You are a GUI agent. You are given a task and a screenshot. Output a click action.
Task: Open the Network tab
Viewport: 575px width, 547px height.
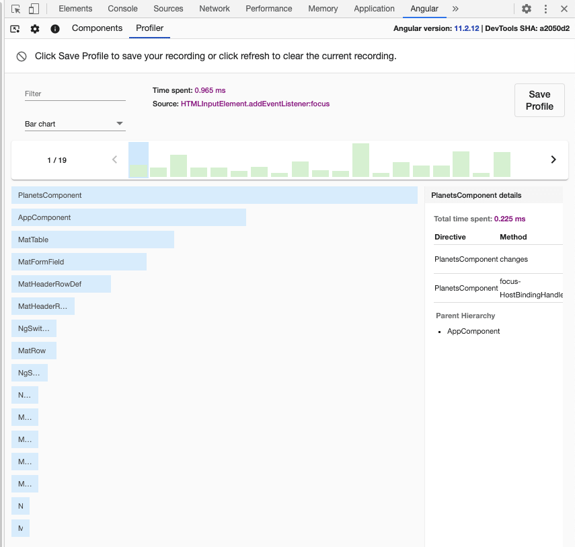(x=215, y=9)
